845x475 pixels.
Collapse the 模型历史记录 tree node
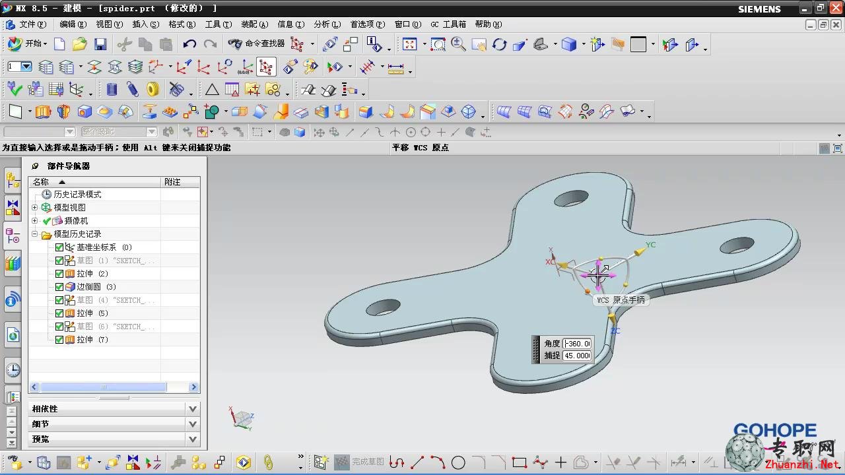coord(35,234)
